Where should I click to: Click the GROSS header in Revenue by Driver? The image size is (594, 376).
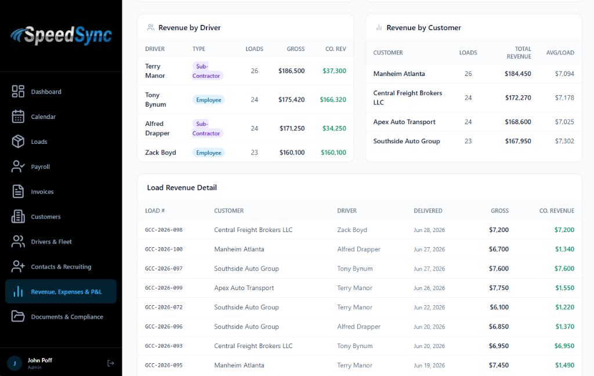coord(295,49)
